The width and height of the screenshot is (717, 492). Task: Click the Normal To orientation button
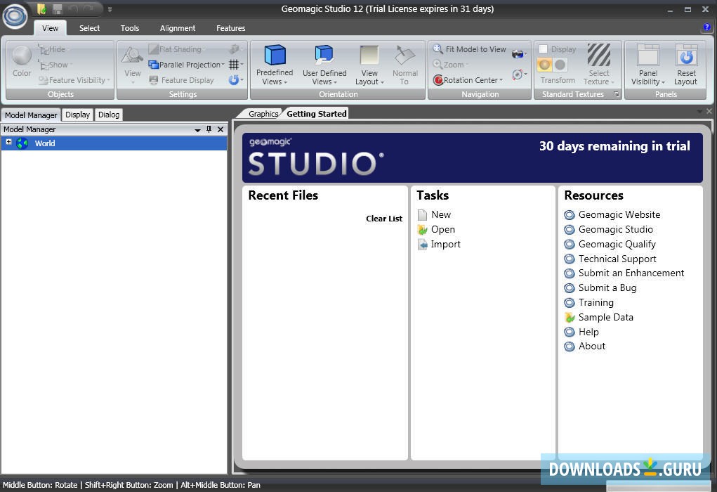click(x=404, y=65)
